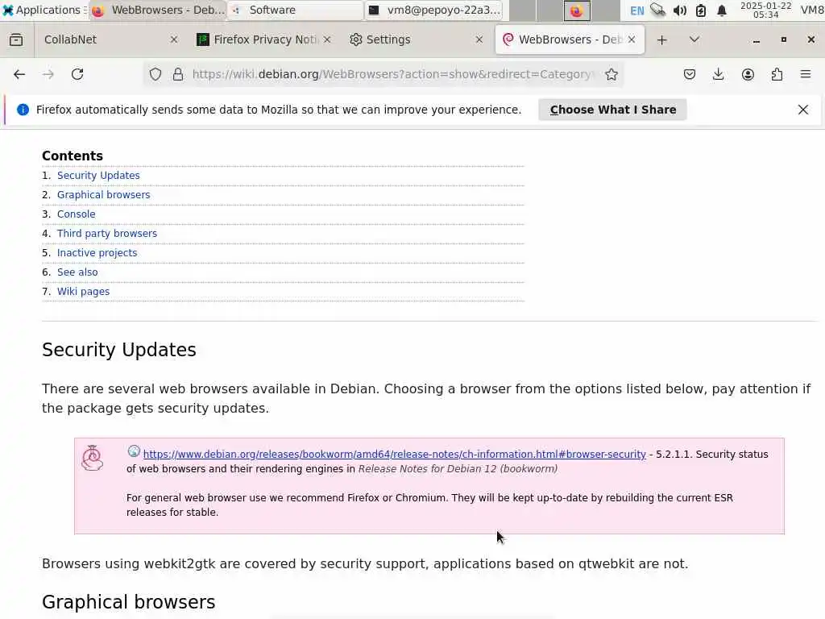Open the bookworm release-notes browser-security link

click(x=394, y=455)
